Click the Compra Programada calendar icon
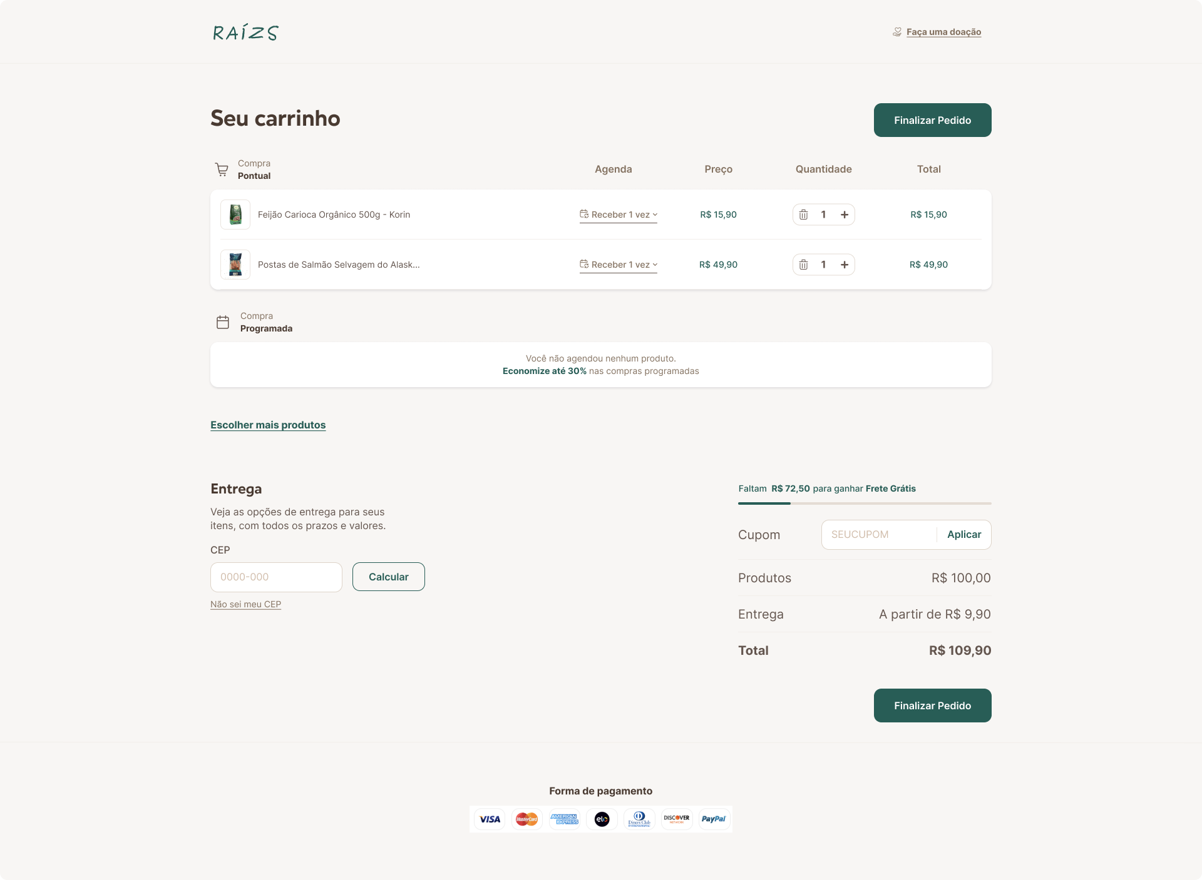1202x880 pixels. [x=223, y=322]
